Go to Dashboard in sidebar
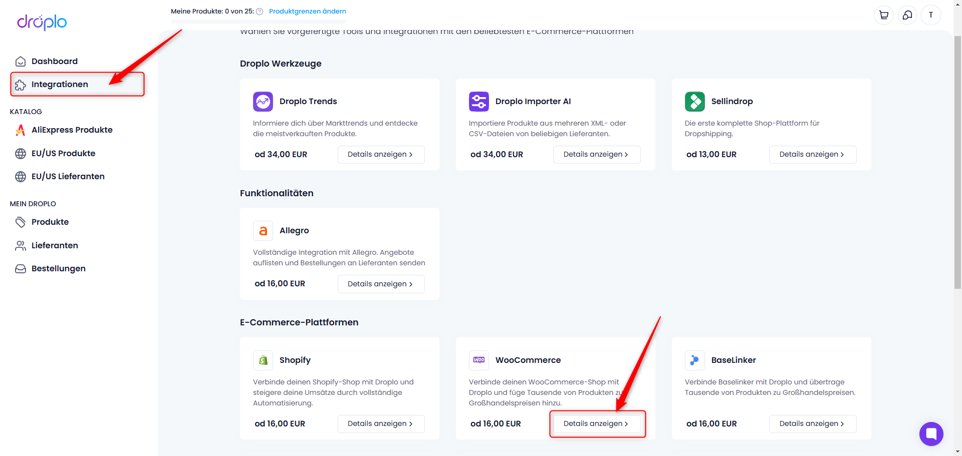This screenshot has height=456, width=962. click(55, 61)
